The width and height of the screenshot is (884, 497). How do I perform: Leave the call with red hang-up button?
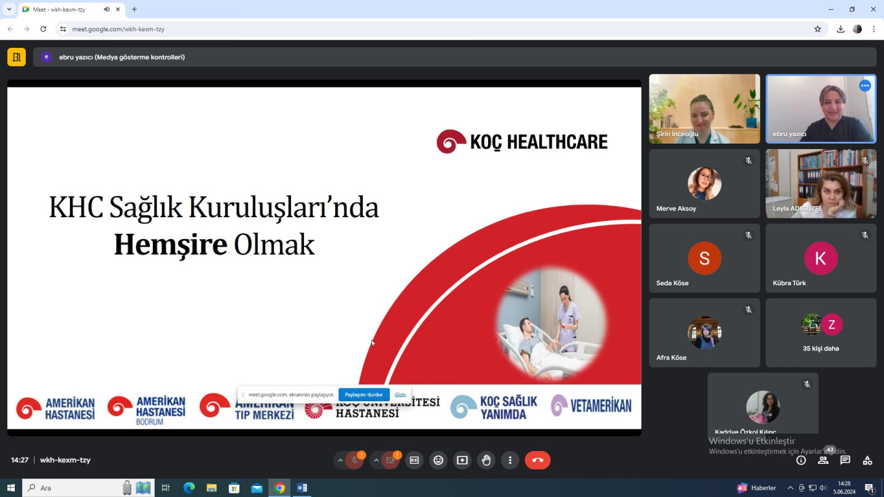pyautogui.click(x=538, y=460)
